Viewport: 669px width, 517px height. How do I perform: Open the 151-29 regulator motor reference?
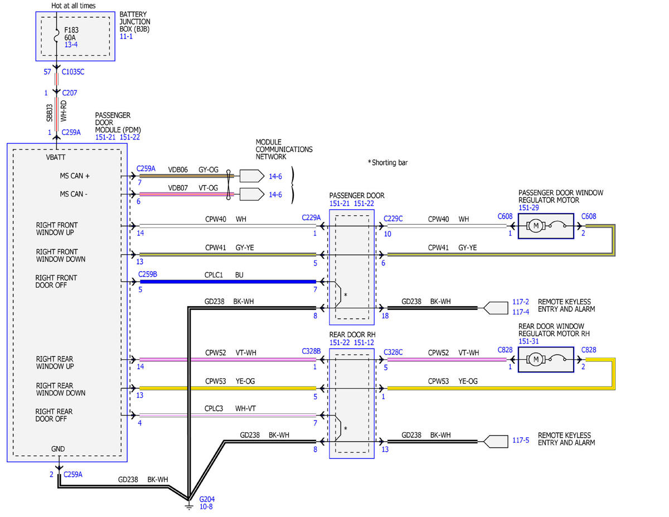pos(529,207)
